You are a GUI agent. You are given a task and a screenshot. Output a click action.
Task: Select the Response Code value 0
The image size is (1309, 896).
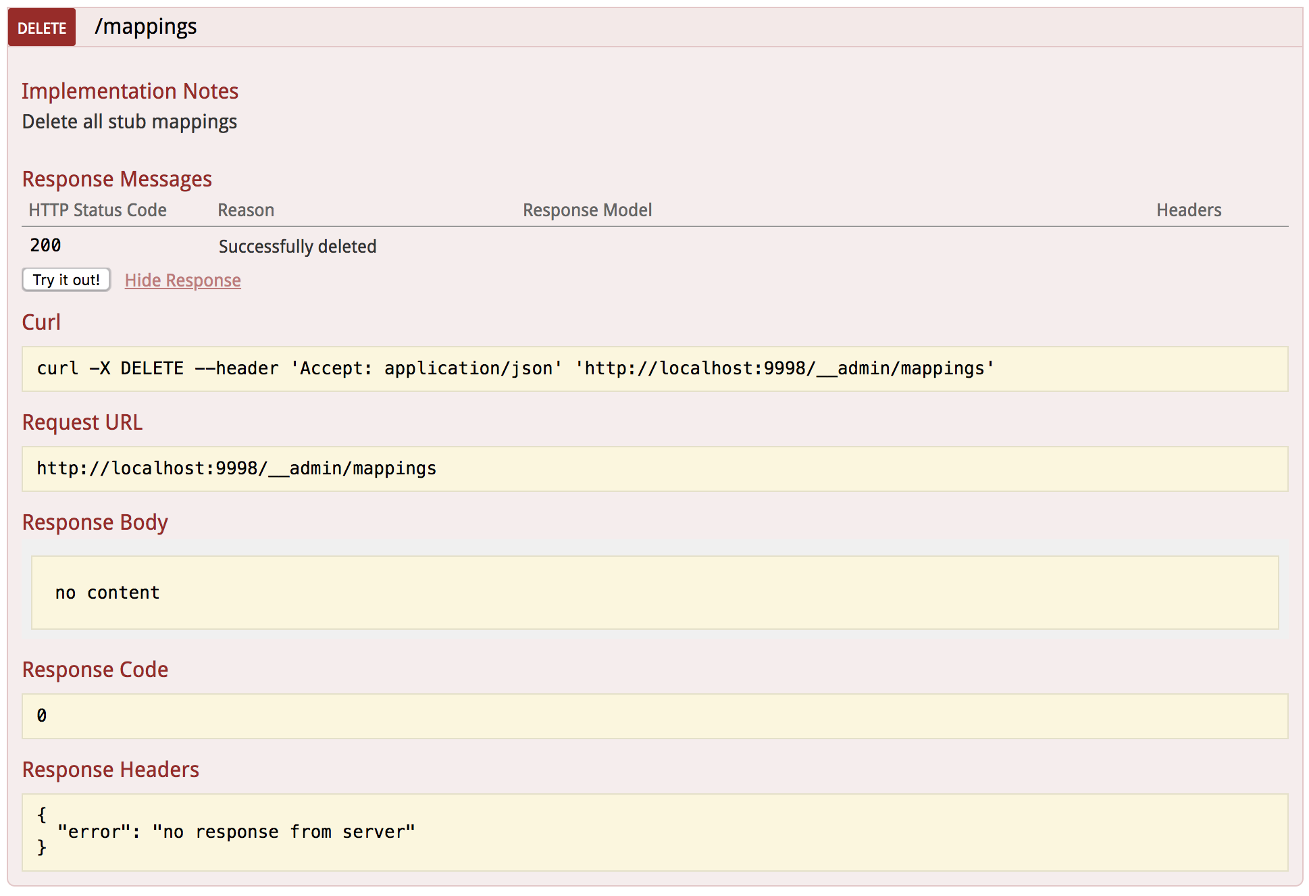click(x=43, y=715)
